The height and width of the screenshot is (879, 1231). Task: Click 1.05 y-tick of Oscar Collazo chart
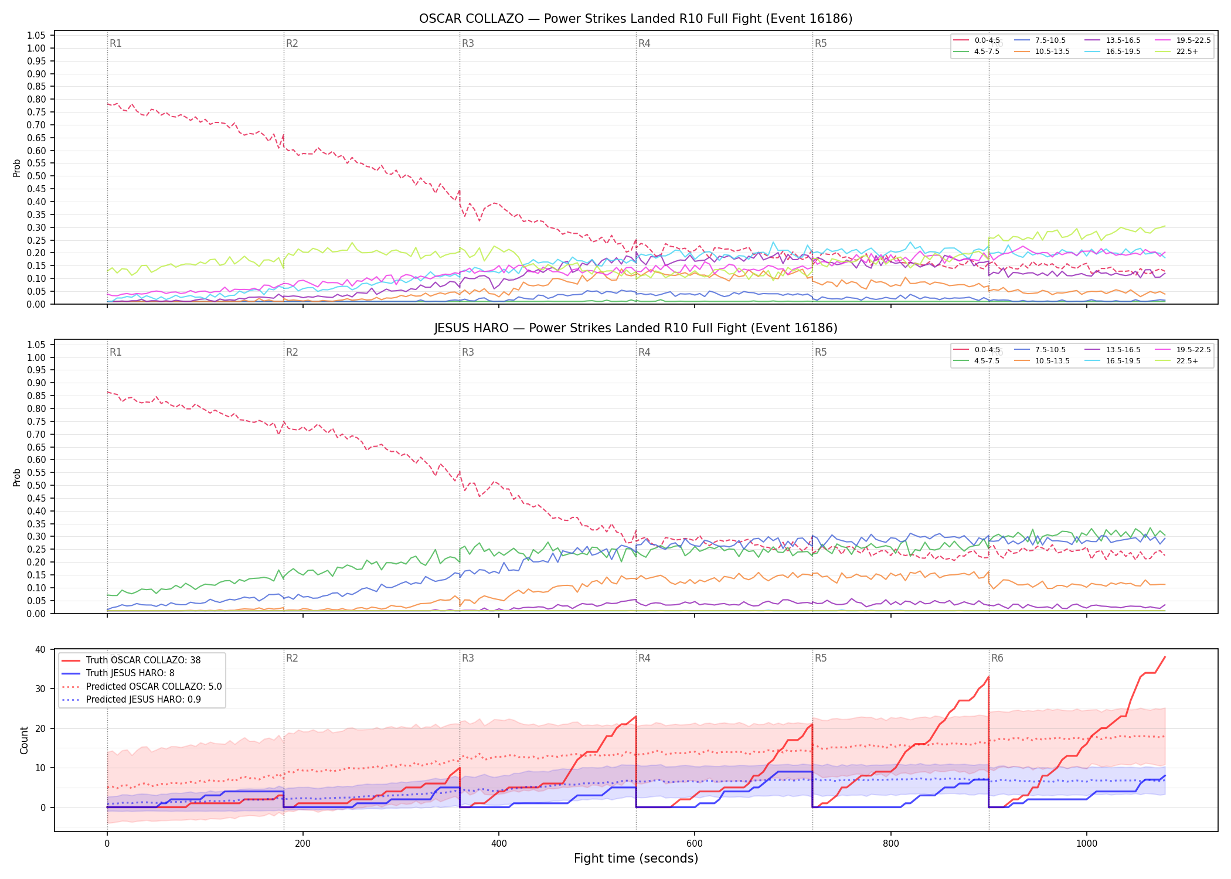[36, 36]
